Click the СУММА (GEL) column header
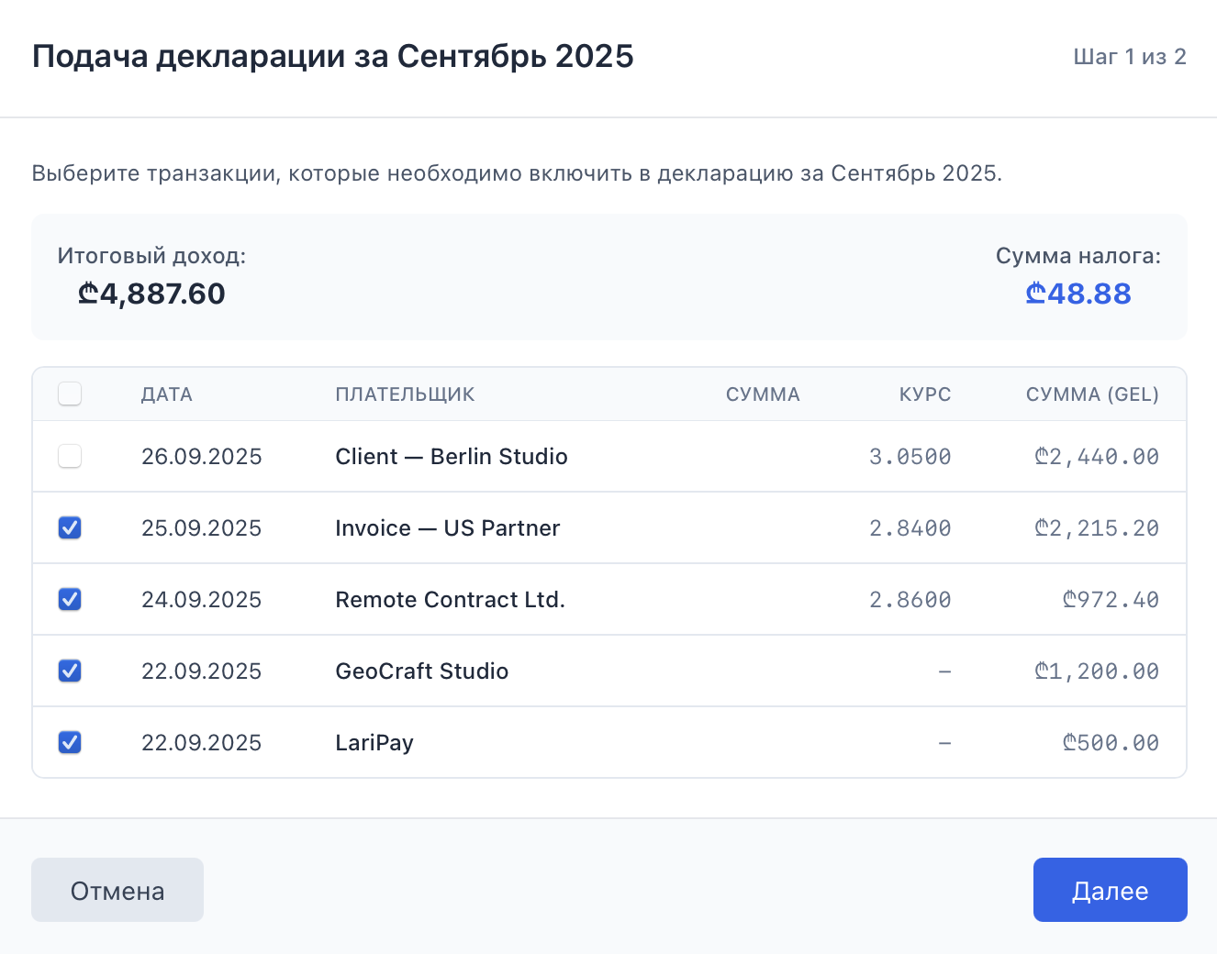1217x954 pixels. point(1092,394)
